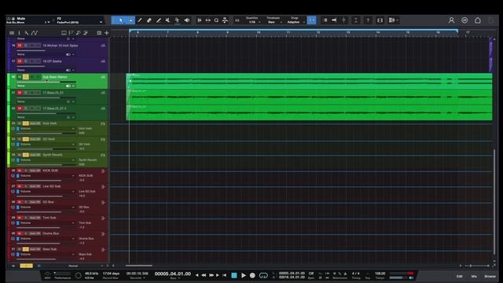Adjust the Sub Bass Stereo volume fader
Image resolution: width=503 pixels, height=283 pixels.
tap(46, 82)
